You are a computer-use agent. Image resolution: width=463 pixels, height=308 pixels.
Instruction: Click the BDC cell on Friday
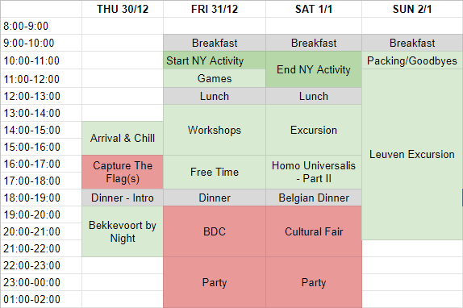[x=215, y=231]
